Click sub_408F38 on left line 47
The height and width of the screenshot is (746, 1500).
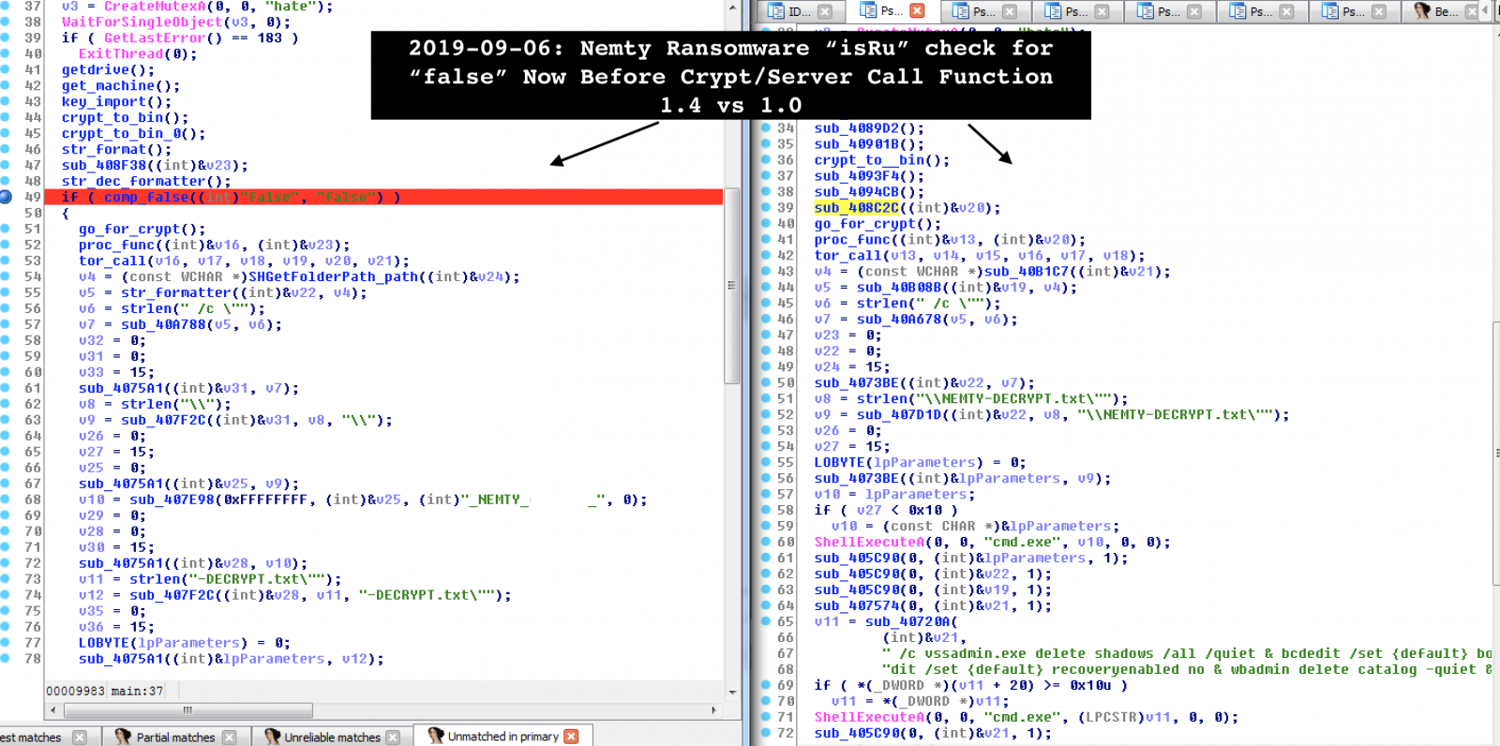104,165
